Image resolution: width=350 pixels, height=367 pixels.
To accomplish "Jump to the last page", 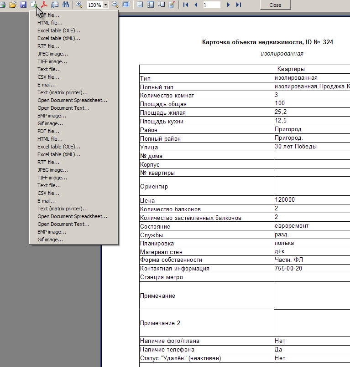I will tap(239, 5).
